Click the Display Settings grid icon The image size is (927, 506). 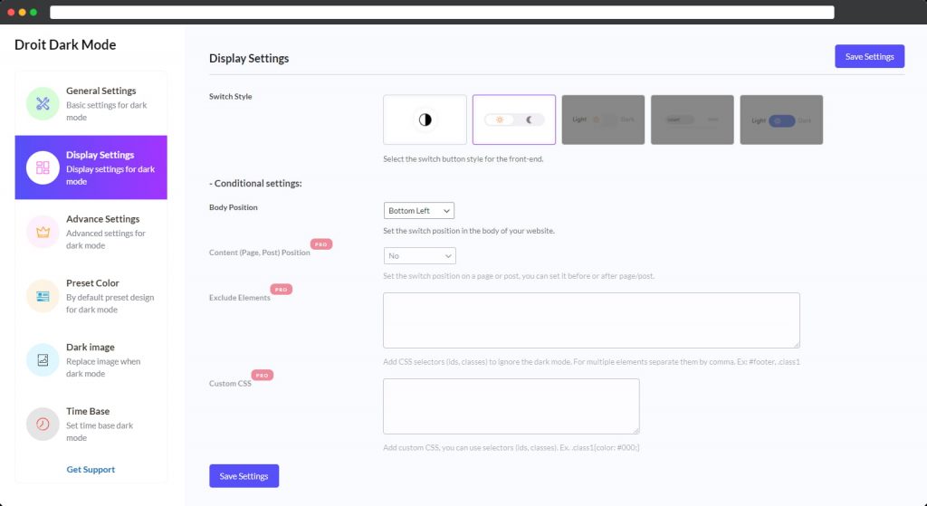[x=43, y=167]
